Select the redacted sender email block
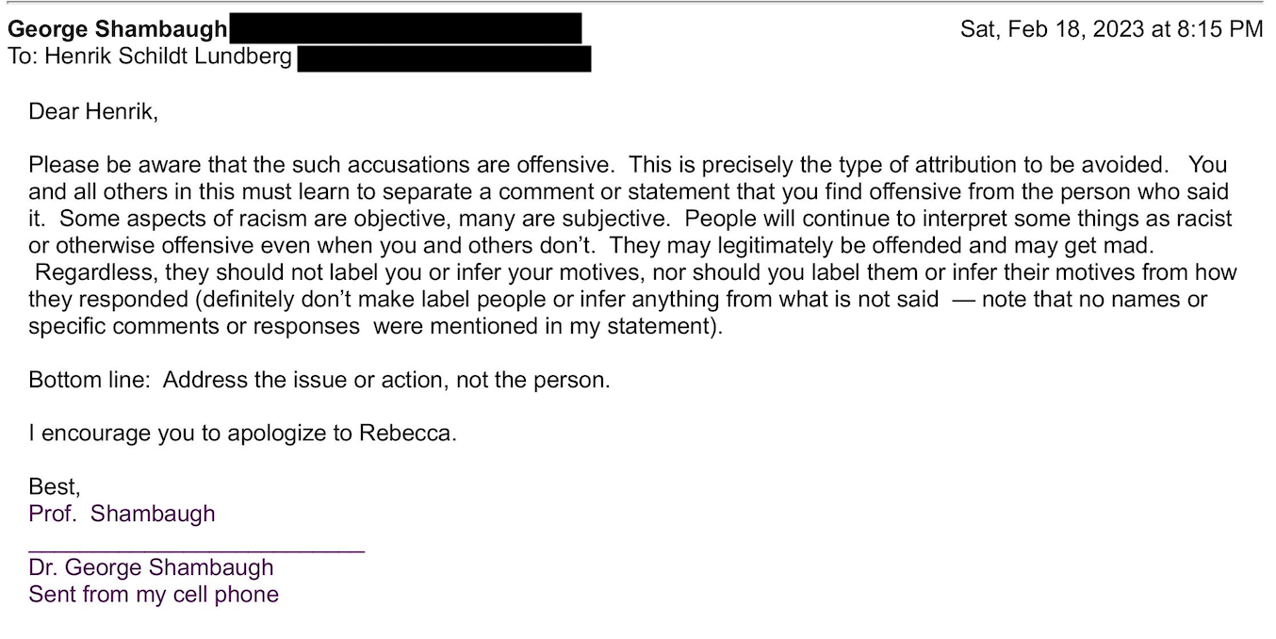 [405, 29]
